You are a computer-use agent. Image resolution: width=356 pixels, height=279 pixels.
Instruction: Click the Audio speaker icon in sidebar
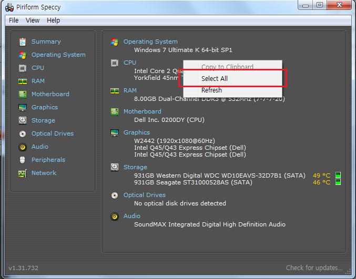[23, 147]
